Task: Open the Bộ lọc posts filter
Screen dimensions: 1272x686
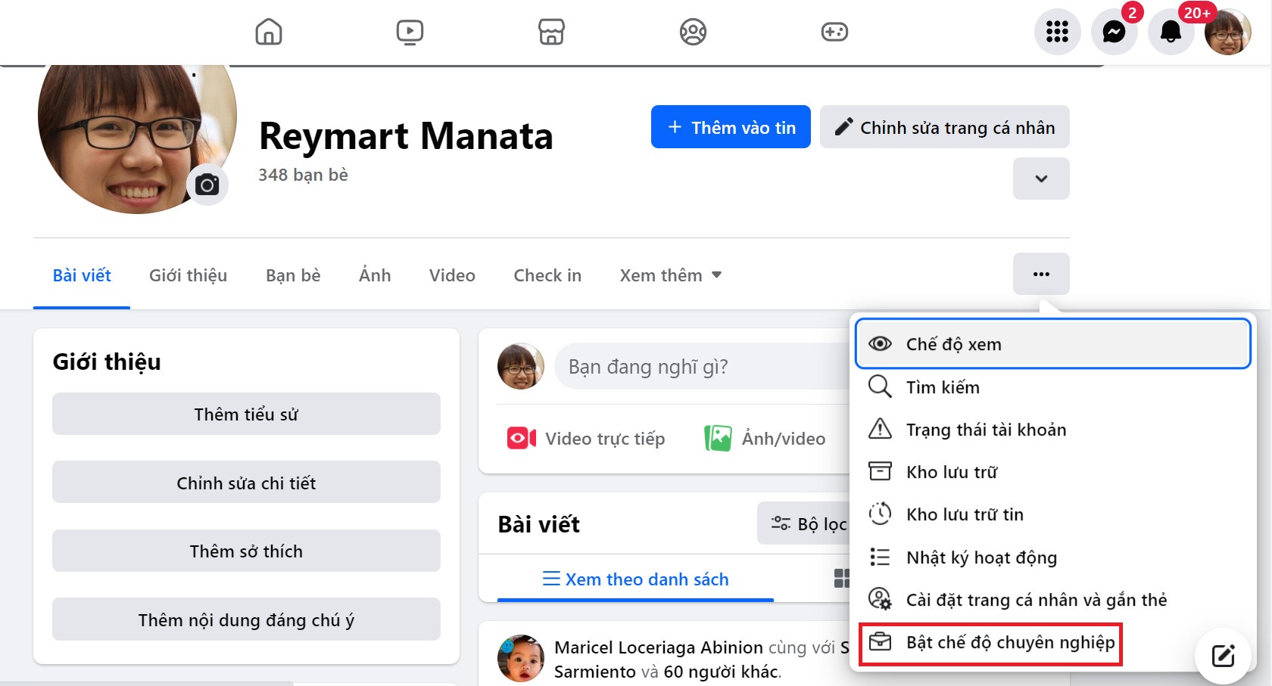Action: (805, 523)
